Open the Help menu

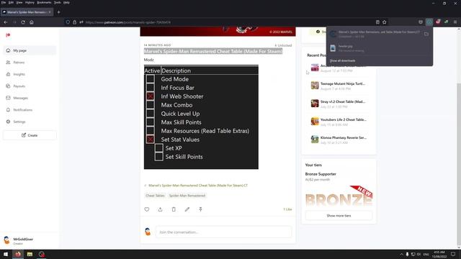[66, 2]
